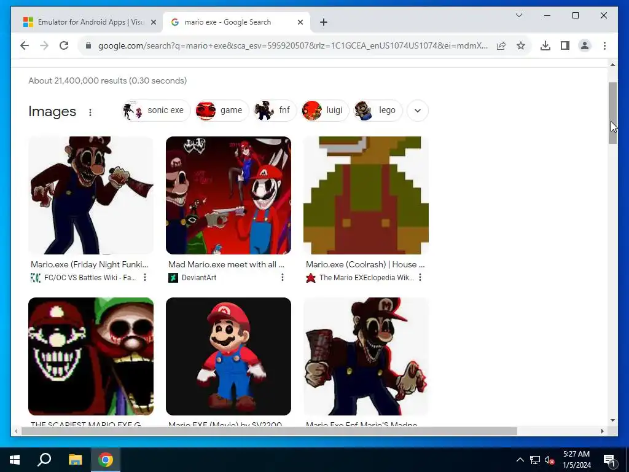This screenshot has width=629, height=472.
Task: Click horizontal scrollbar right arrow
Action: (603, 431)
